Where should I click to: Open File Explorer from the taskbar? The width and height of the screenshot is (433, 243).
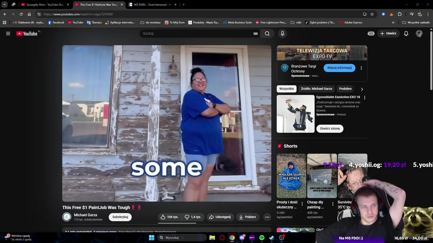pyautogui.click(x=212, y=238)
